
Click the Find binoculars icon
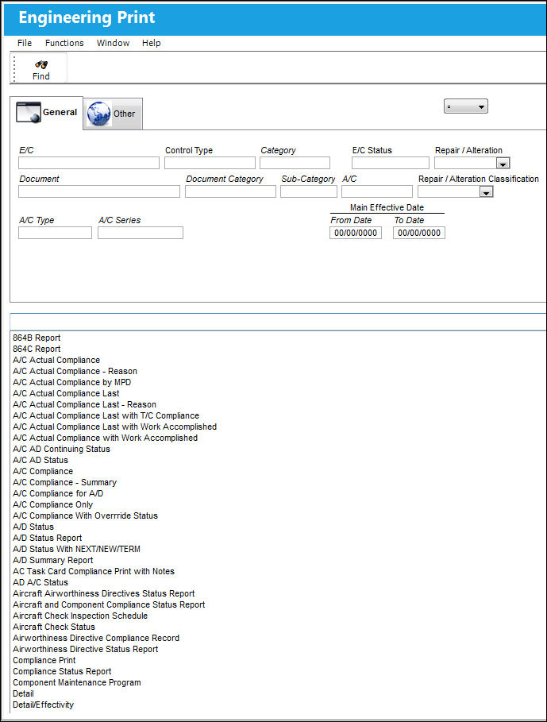[x=41, y=64]
